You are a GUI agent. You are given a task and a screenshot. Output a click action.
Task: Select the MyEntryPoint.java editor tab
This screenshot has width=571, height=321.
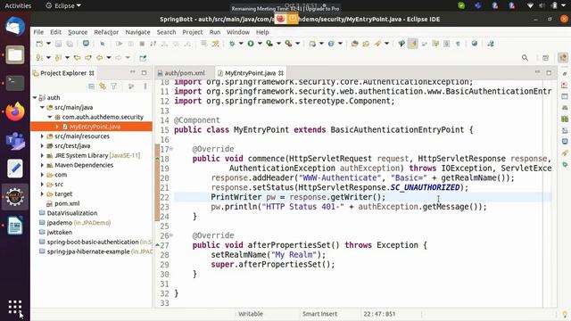(x=250, y=73)
